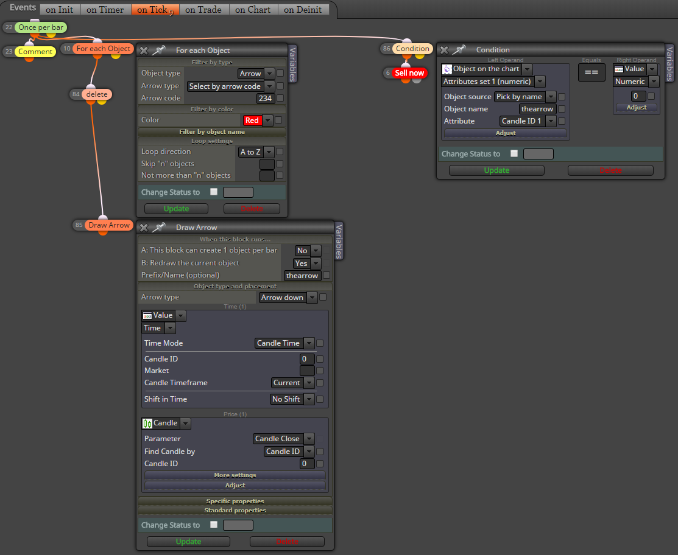Close the Condition panel
Image resolution: width=678 pixels, height=555 pixels.
tap(444, 50)
